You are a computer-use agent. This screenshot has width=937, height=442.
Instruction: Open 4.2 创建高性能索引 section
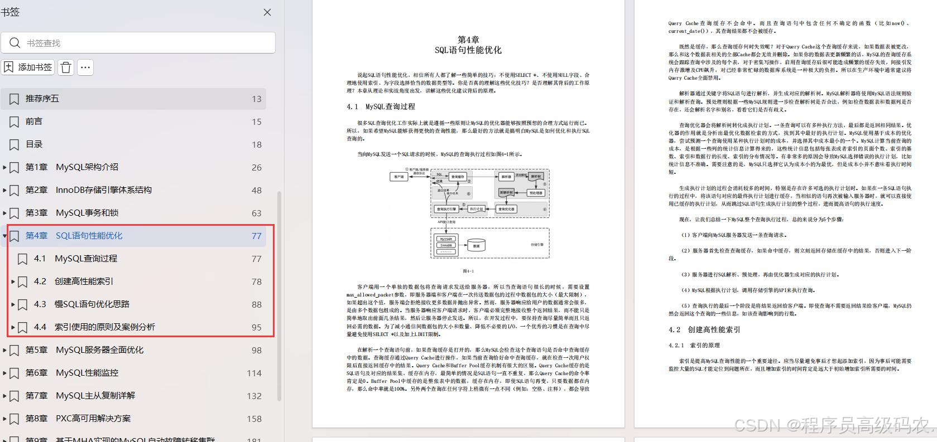pos(73,281)
